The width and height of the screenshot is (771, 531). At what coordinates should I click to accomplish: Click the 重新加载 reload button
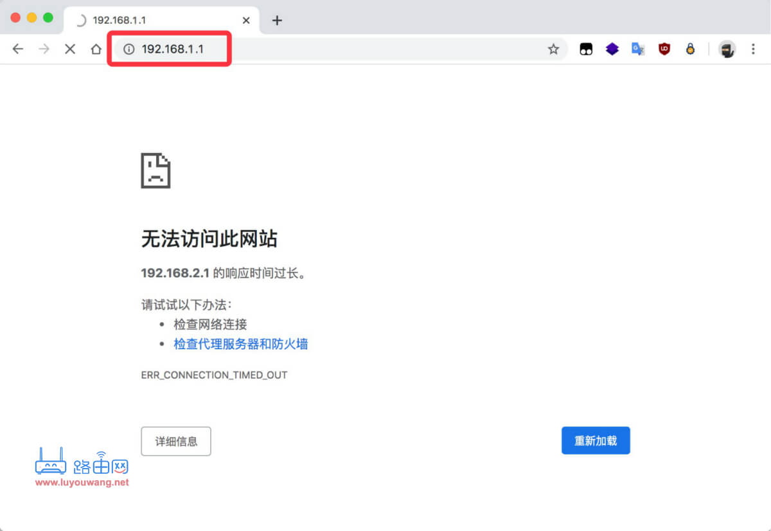[595, 440]
